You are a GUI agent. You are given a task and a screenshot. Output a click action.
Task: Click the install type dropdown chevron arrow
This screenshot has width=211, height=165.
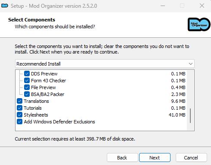(191, 64)
